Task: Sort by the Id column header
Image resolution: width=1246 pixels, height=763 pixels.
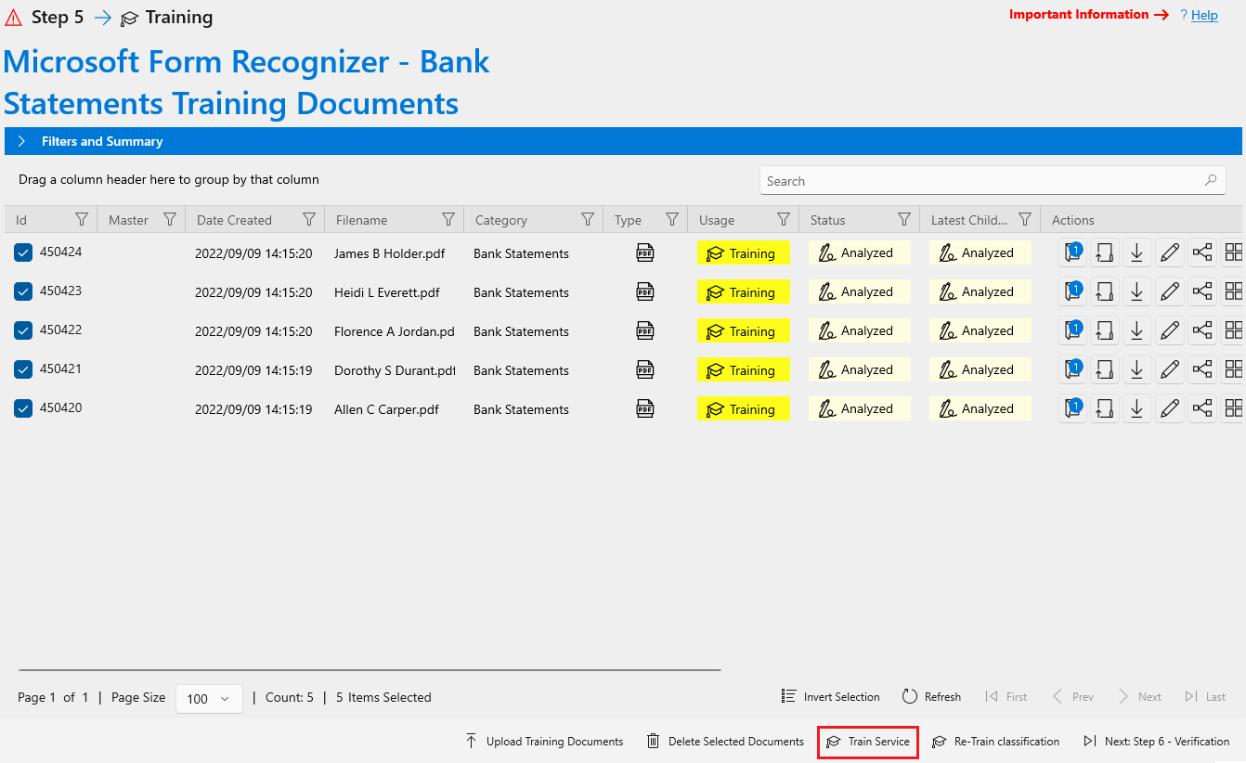Action: 21,220
